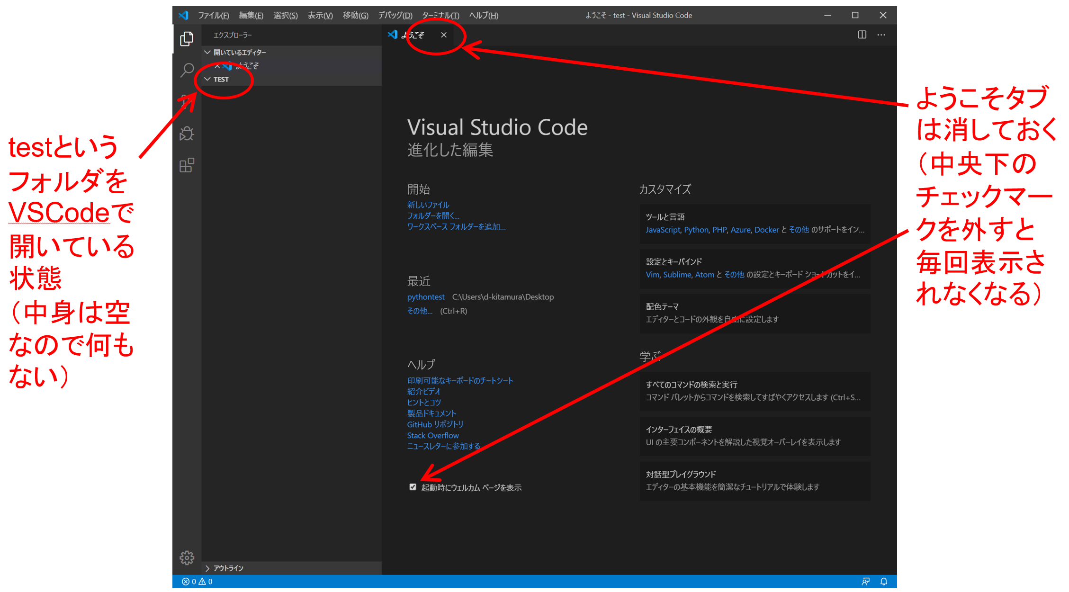Image resolution: width=1069 pixels, height=592 pixels.
Task: Click the ヒントとコツ link
Action: [x=424, y=402]
